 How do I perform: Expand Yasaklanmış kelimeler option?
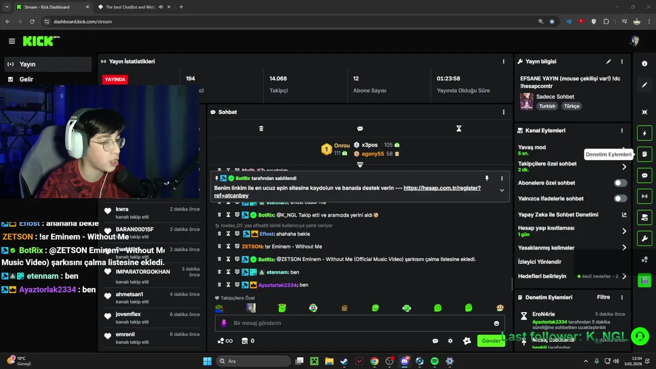pyautogui.click(x=624, y=248)
